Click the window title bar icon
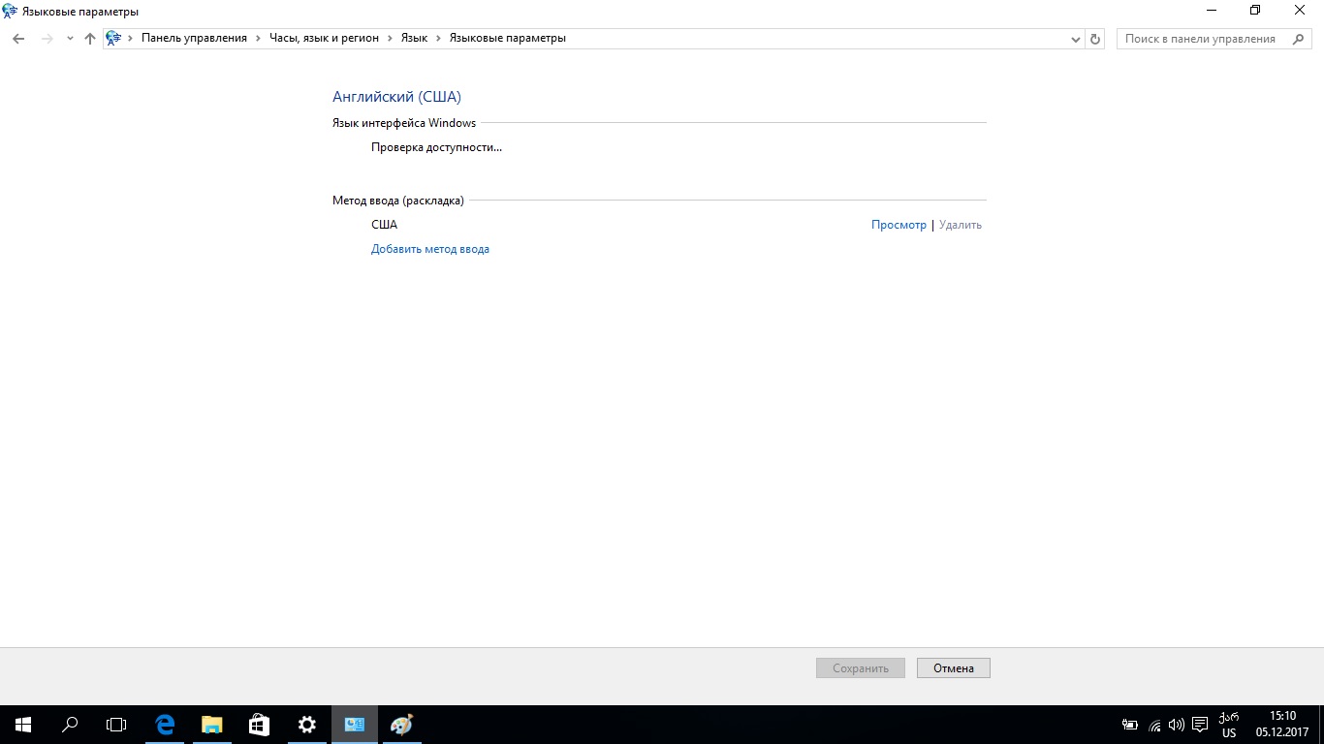 click(11, 11)
